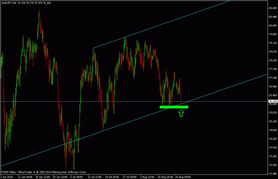The image size is (278, 179).
Task: Click the 75.570 price axis label
Action: pos(273,113)
